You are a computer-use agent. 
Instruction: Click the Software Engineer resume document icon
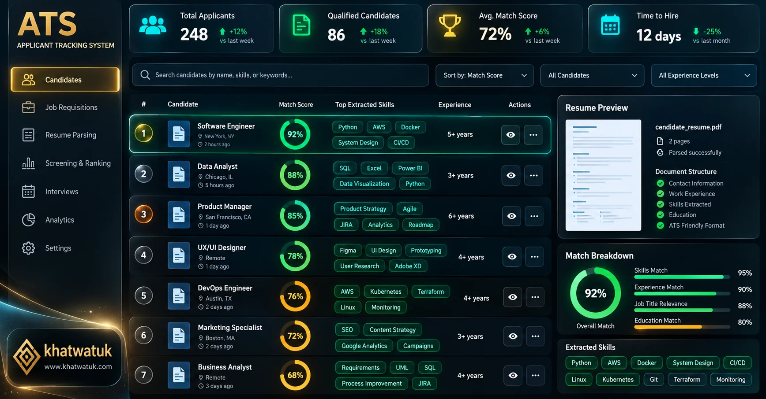coord(179,134)
